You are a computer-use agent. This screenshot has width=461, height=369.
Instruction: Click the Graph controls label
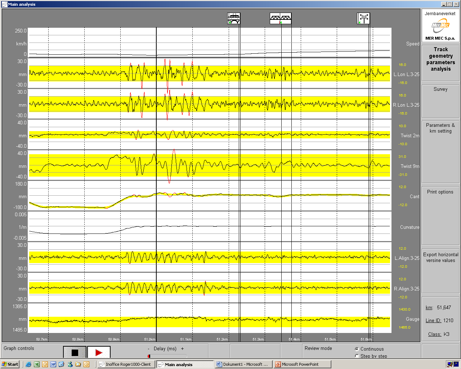pos(19,348)
